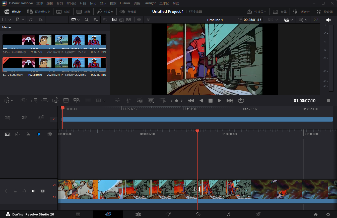Open the Fairlight page music note icon
This screenshot has width=337, height=218.
(228, 214)
